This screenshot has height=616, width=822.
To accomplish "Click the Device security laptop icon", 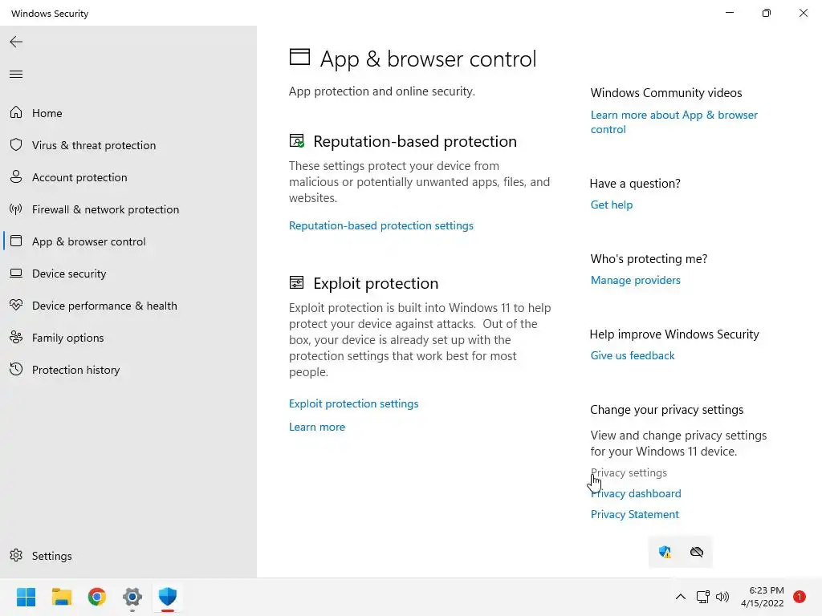I will click(16, 273).
